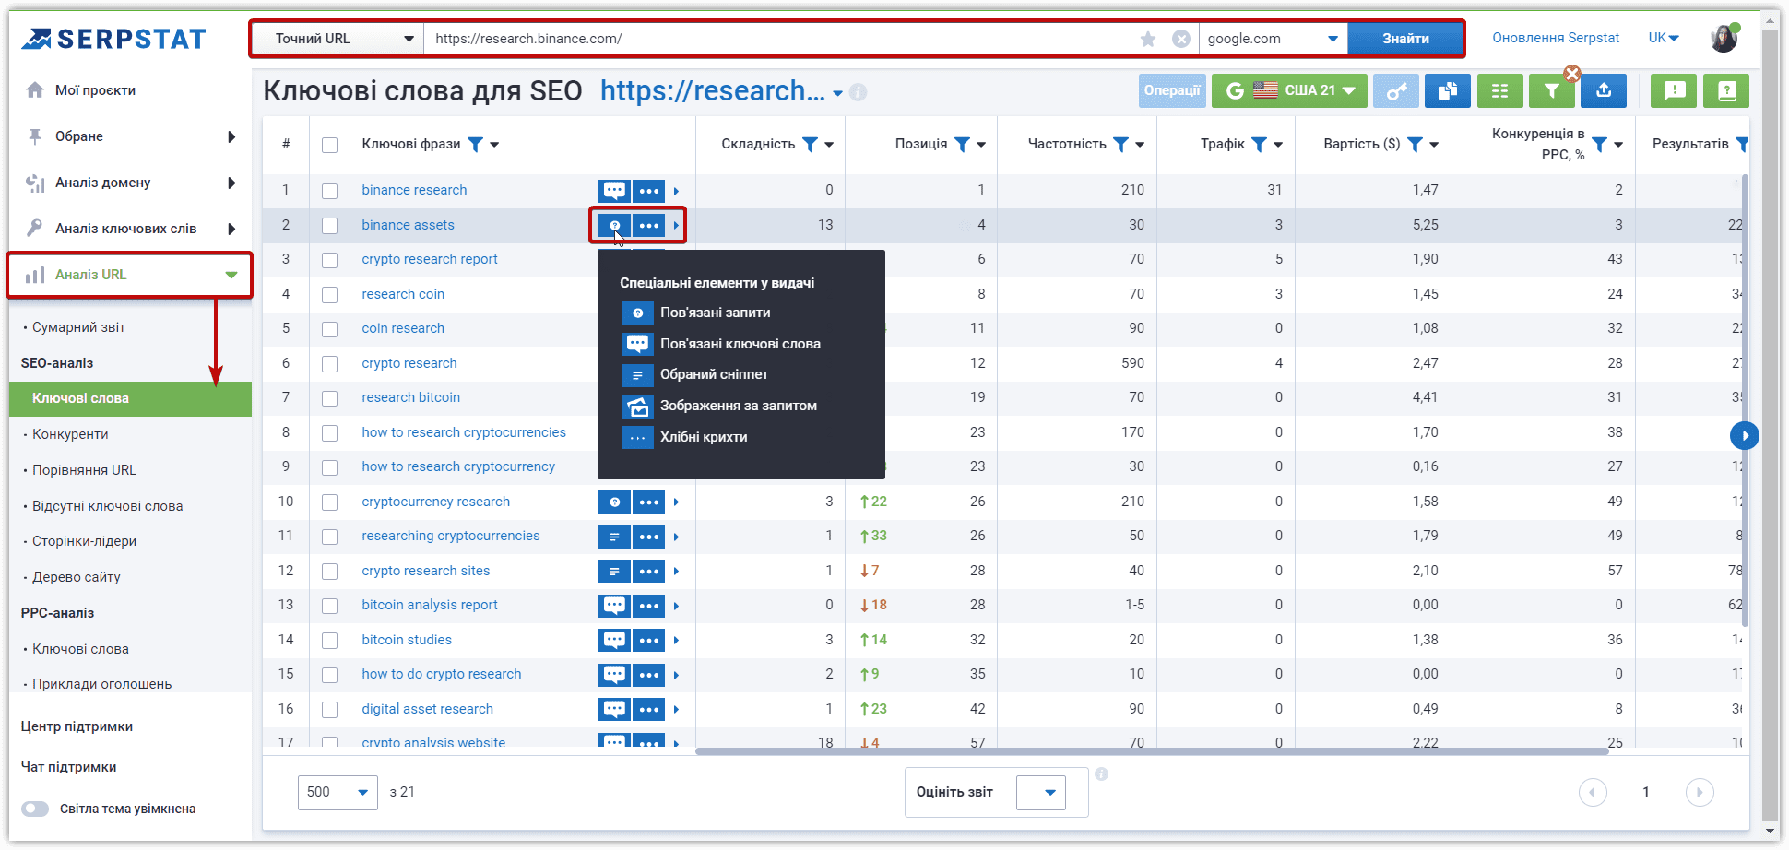Viewport: 1789px width, 850px height.
Task: Open the help question mark icon
Action: click(1726, 90)
